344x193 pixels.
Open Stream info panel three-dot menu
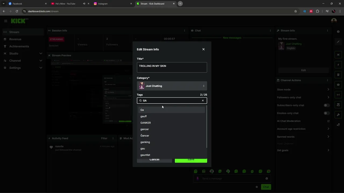[x=327, y=31]
